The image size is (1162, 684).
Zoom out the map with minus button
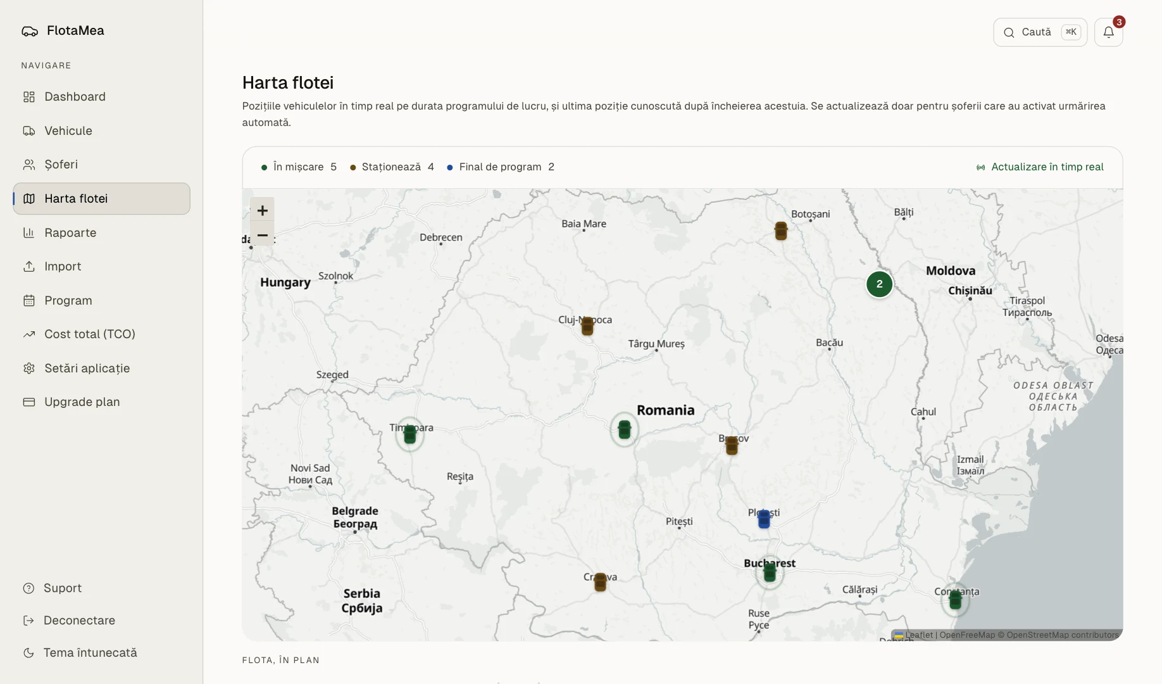click(262, 235)
